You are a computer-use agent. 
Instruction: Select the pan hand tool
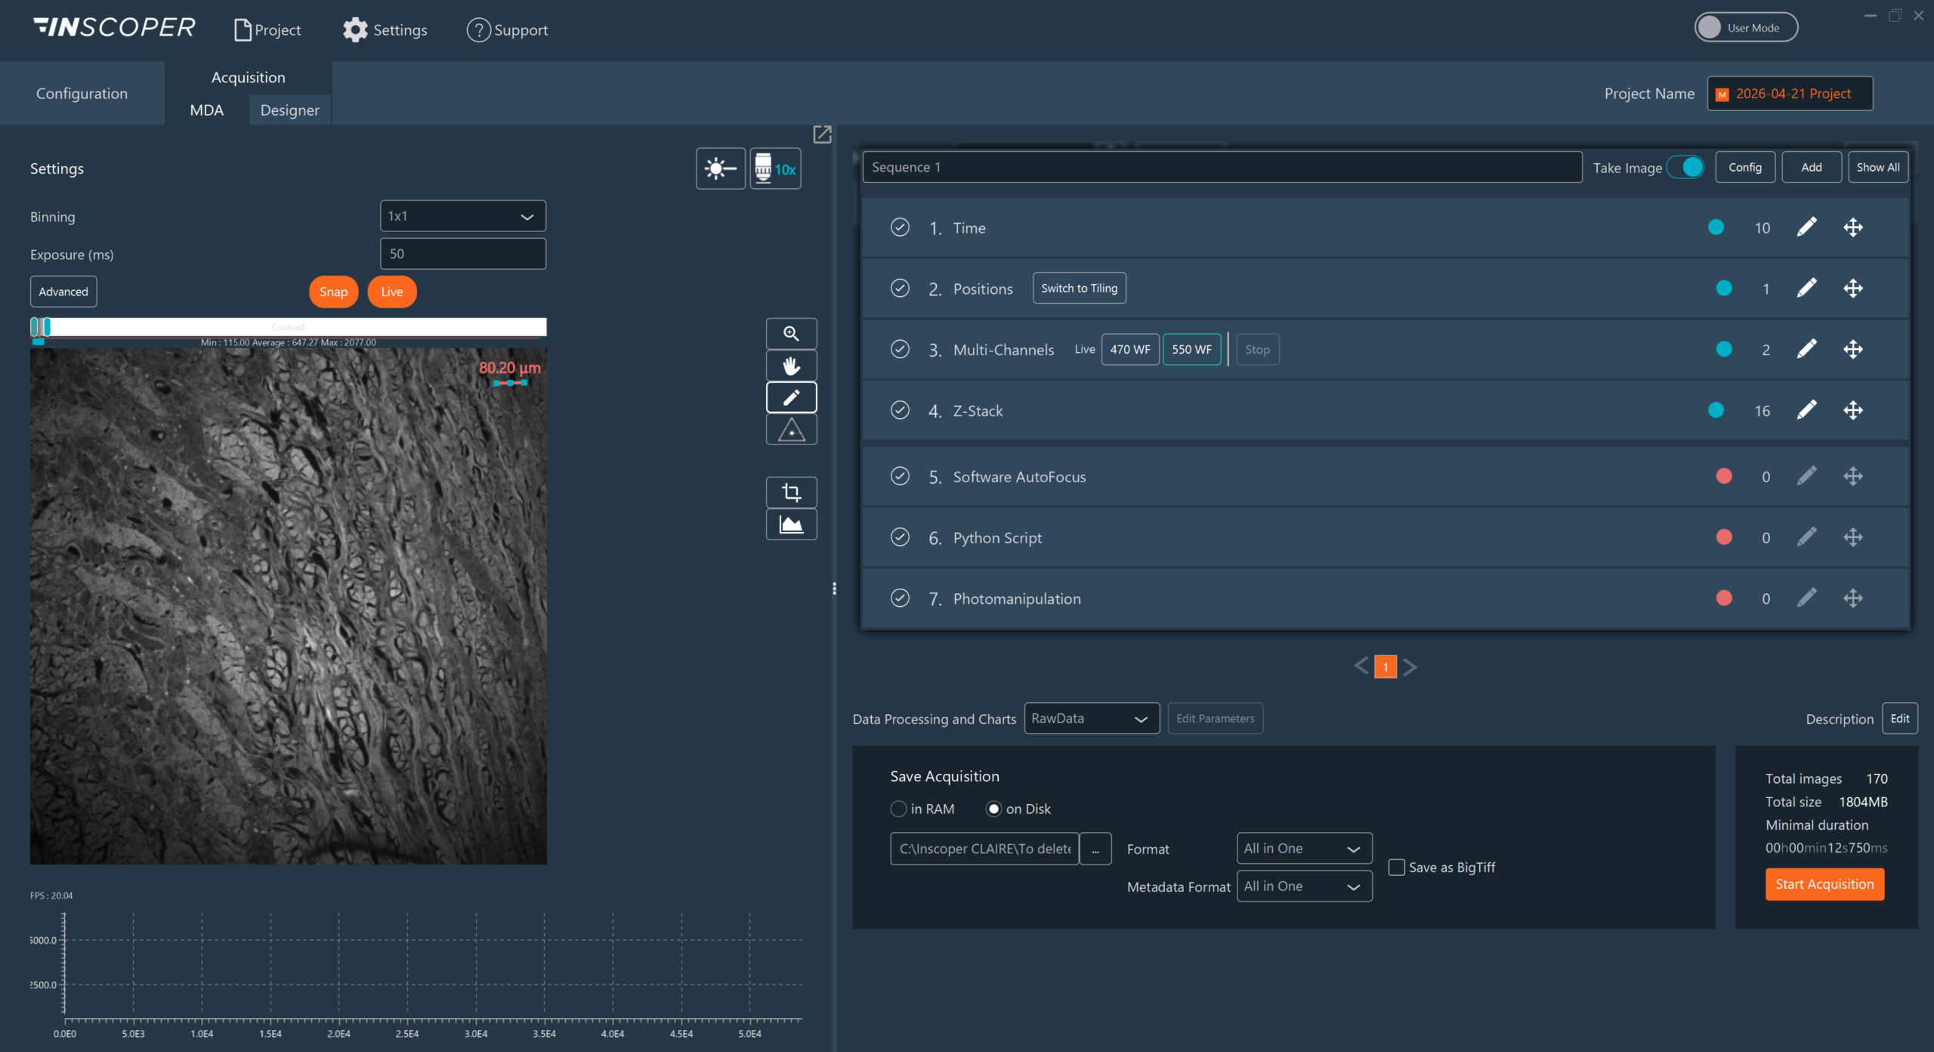(x=791, y=366)
